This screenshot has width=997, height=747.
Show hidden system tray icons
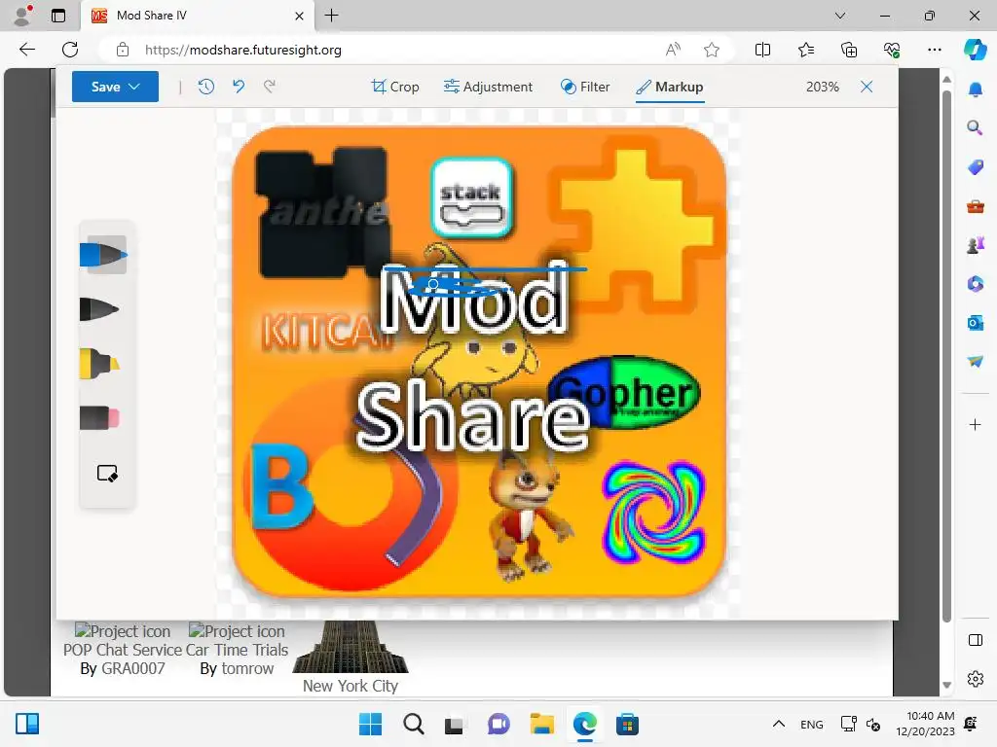coord(778,724)
